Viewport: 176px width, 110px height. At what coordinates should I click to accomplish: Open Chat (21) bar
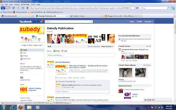(158, 100)
